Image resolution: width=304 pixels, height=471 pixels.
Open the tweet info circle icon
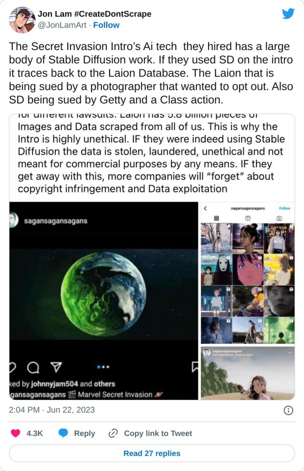point(288,410)
